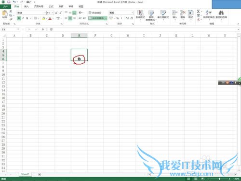Switch to the Data tab
The width and height of the screenshot is (241, 181).
coord(61,6)
